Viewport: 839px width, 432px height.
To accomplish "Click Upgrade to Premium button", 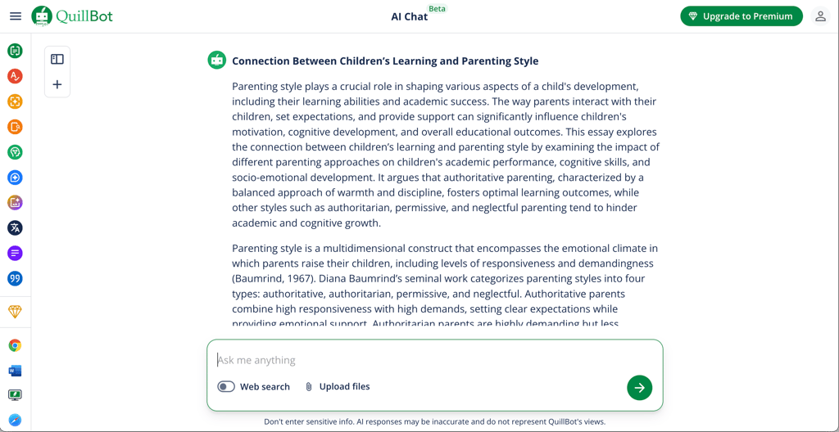I will pyautogui.click(x=741, y=16).
